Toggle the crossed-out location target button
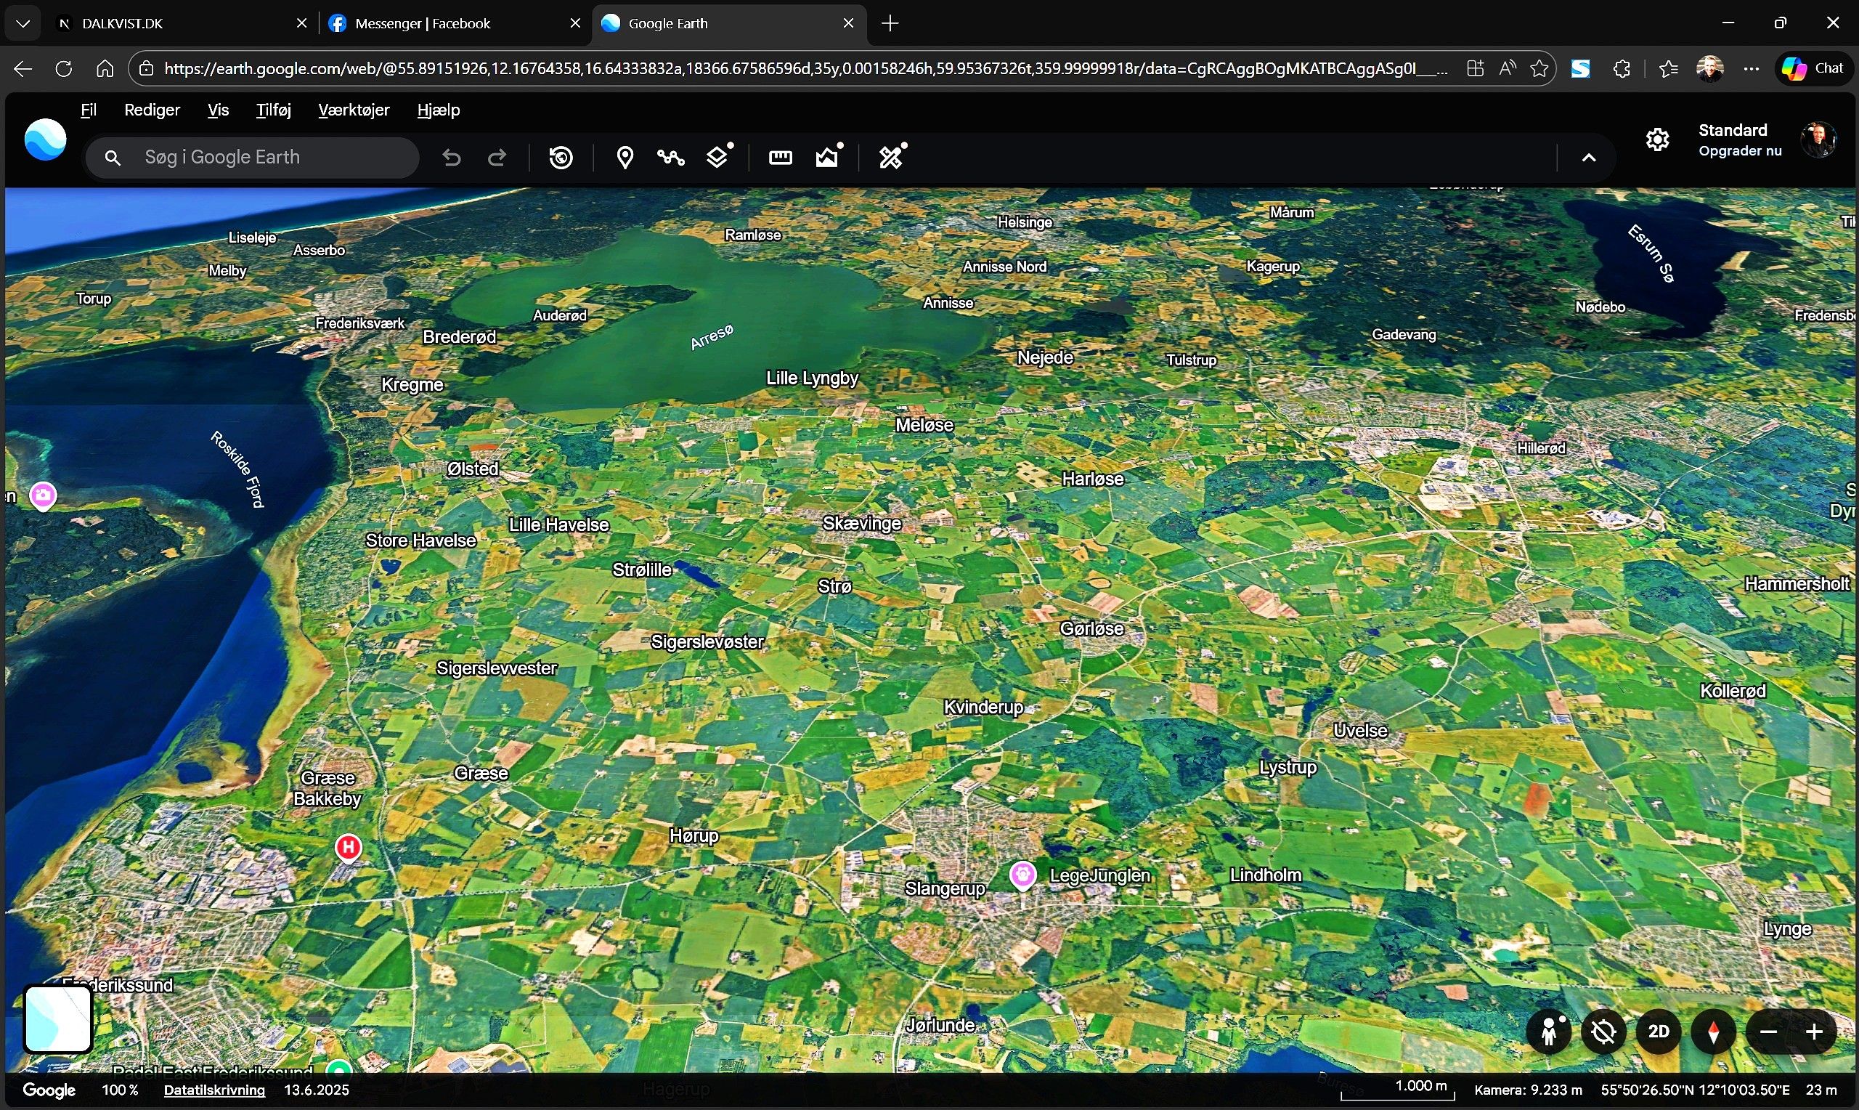 (1604, 1032)
